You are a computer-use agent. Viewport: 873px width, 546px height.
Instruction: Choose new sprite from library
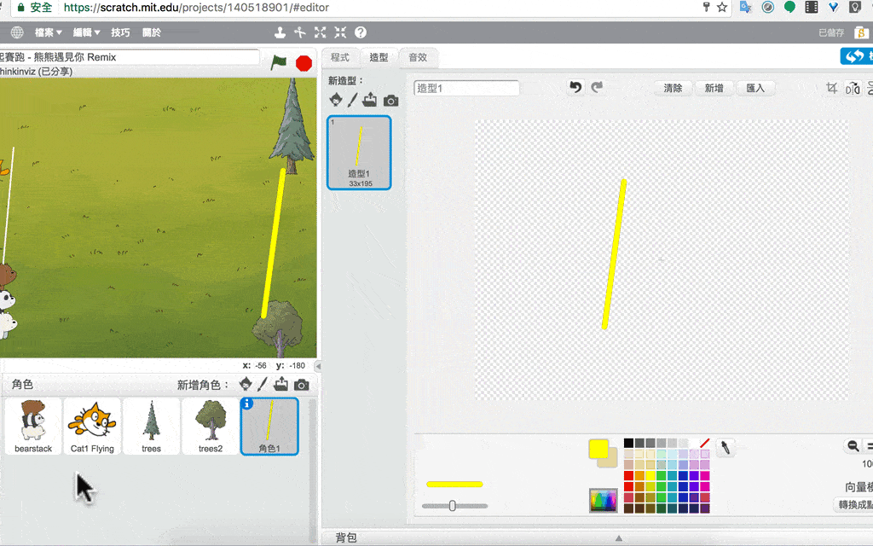coord(246,385)
